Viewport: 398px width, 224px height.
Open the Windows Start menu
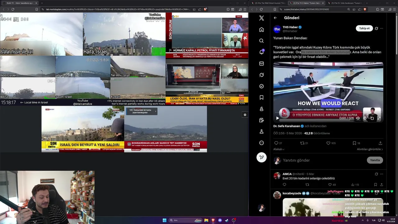164,220
